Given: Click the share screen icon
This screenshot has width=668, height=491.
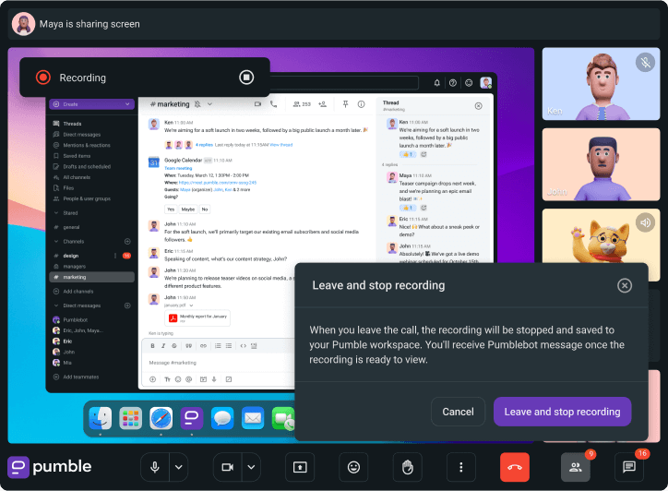Looking at the screenshot, I should (300, 467).
